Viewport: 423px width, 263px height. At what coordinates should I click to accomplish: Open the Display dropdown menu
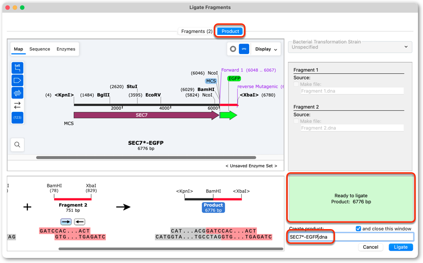pyautogui.click(x=266, y=49)
